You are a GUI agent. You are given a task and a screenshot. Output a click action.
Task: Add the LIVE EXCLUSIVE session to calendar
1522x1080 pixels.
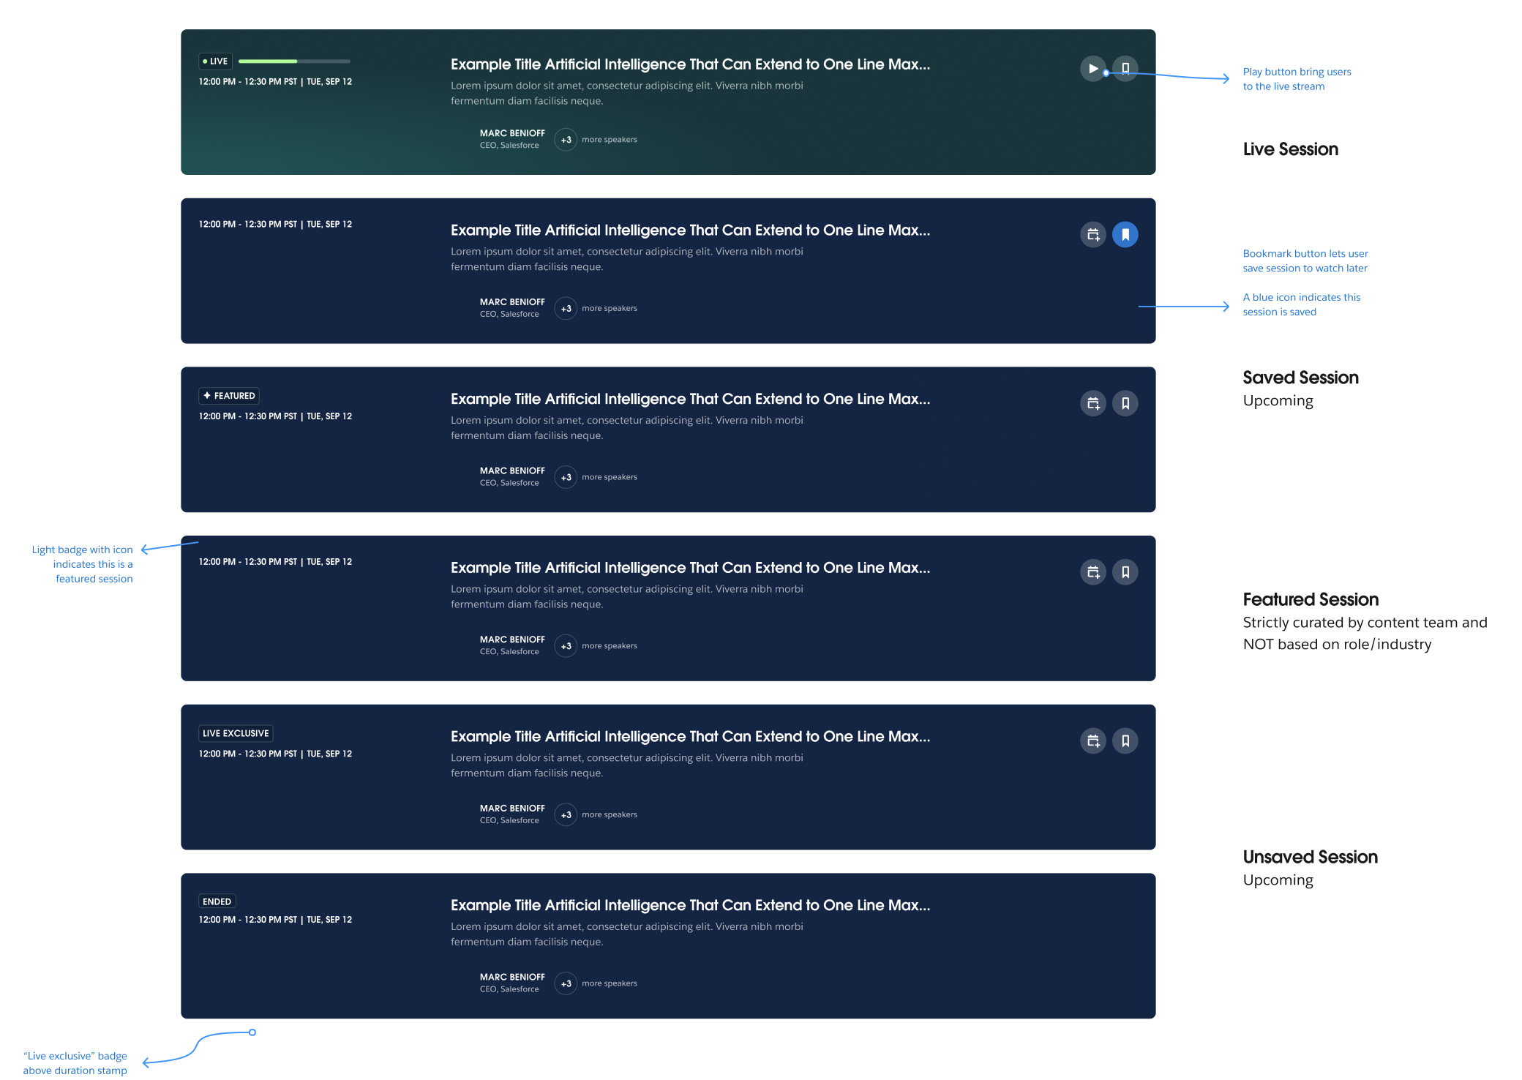pos(1093,740)
